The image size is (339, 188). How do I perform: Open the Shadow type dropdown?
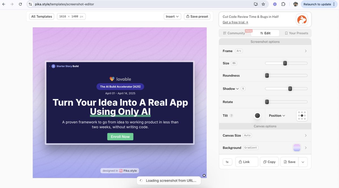tap(231, 89)
